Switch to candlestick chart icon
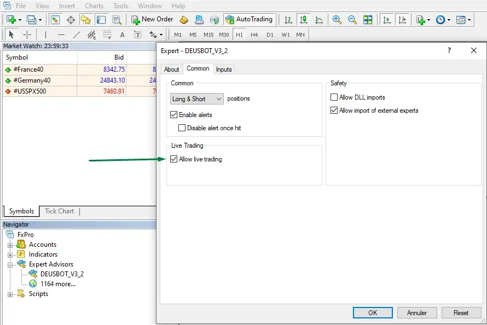 coord(304,20)
